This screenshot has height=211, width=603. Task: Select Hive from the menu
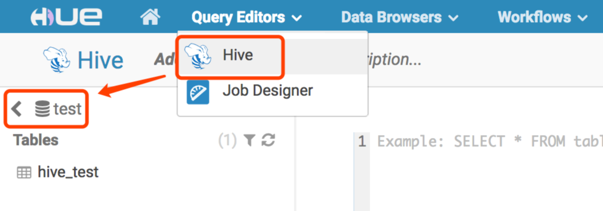[238, 55]
